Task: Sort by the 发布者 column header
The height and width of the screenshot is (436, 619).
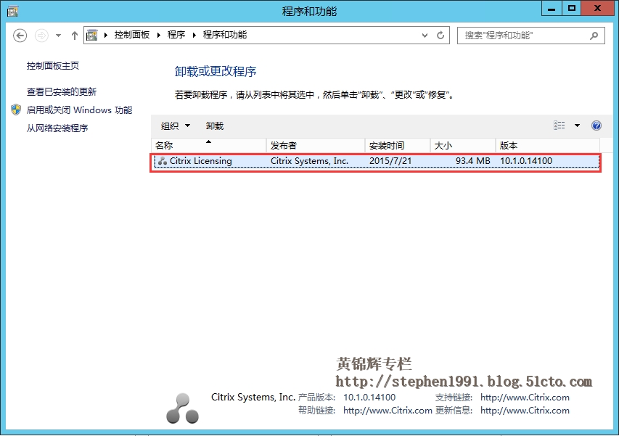Action: coord(316,146)
